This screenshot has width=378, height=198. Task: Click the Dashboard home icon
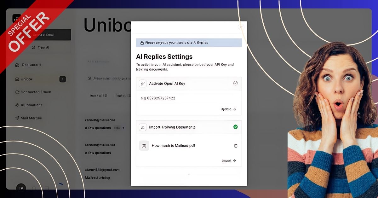[x=17, y=65]
